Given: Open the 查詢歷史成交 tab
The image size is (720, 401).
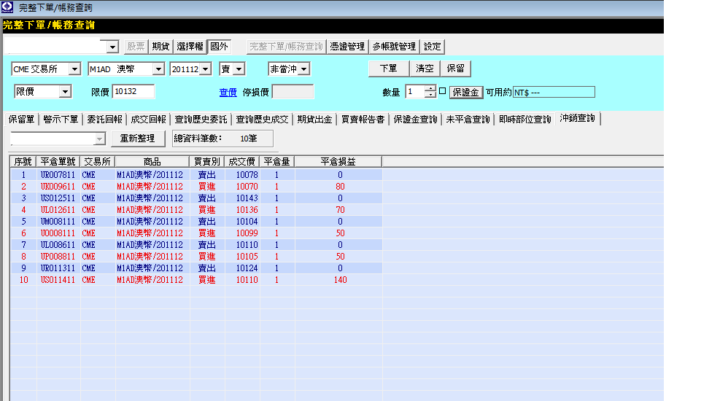Looking at the screenshot, I should [x=262, y=120].
